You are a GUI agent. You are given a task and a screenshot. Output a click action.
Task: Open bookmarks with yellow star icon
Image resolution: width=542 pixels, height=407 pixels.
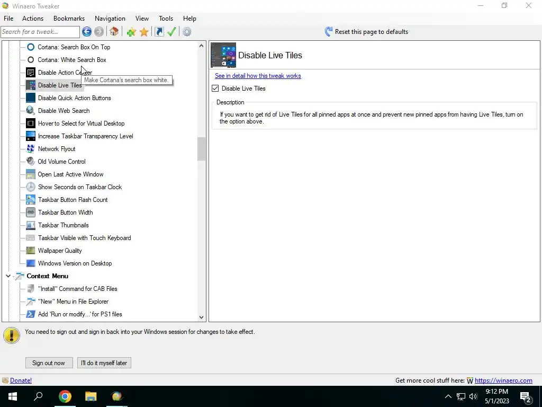tap(144, 32)
